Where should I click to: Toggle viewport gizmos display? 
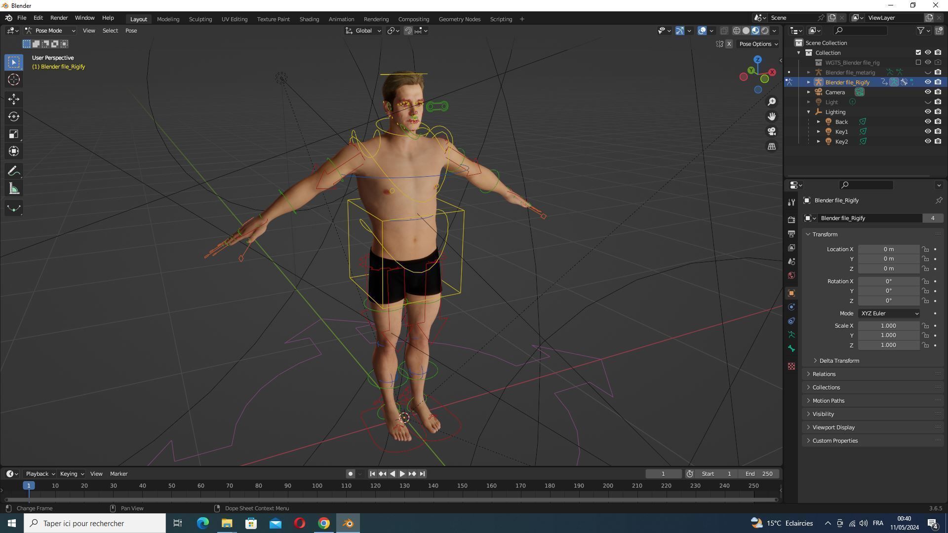(x=680, y=31)
